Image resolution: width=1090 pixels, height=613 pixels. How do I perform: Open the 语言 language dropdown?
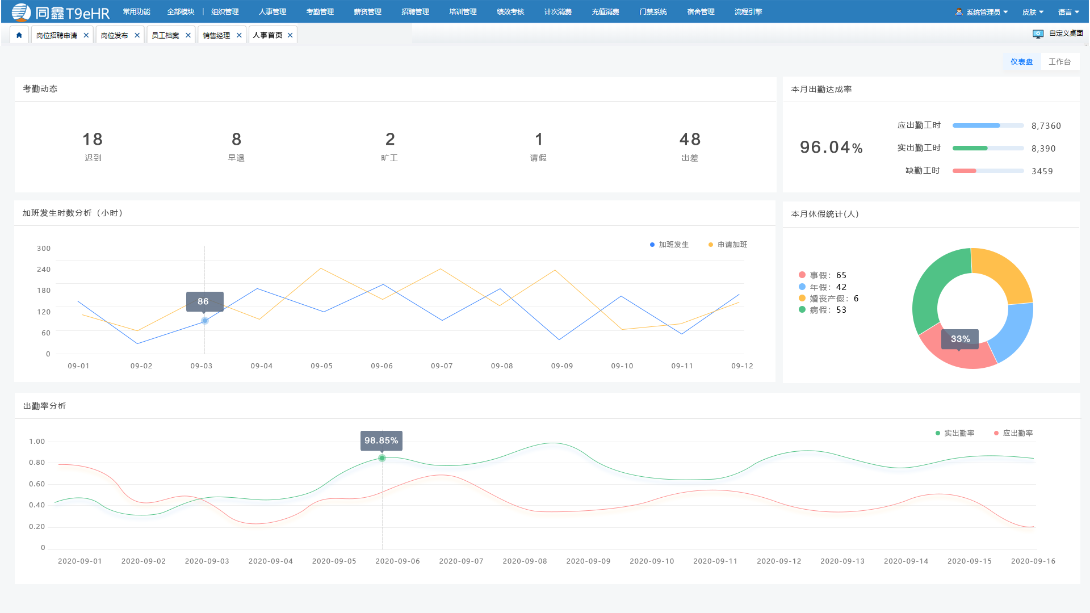pos(1068,12)
